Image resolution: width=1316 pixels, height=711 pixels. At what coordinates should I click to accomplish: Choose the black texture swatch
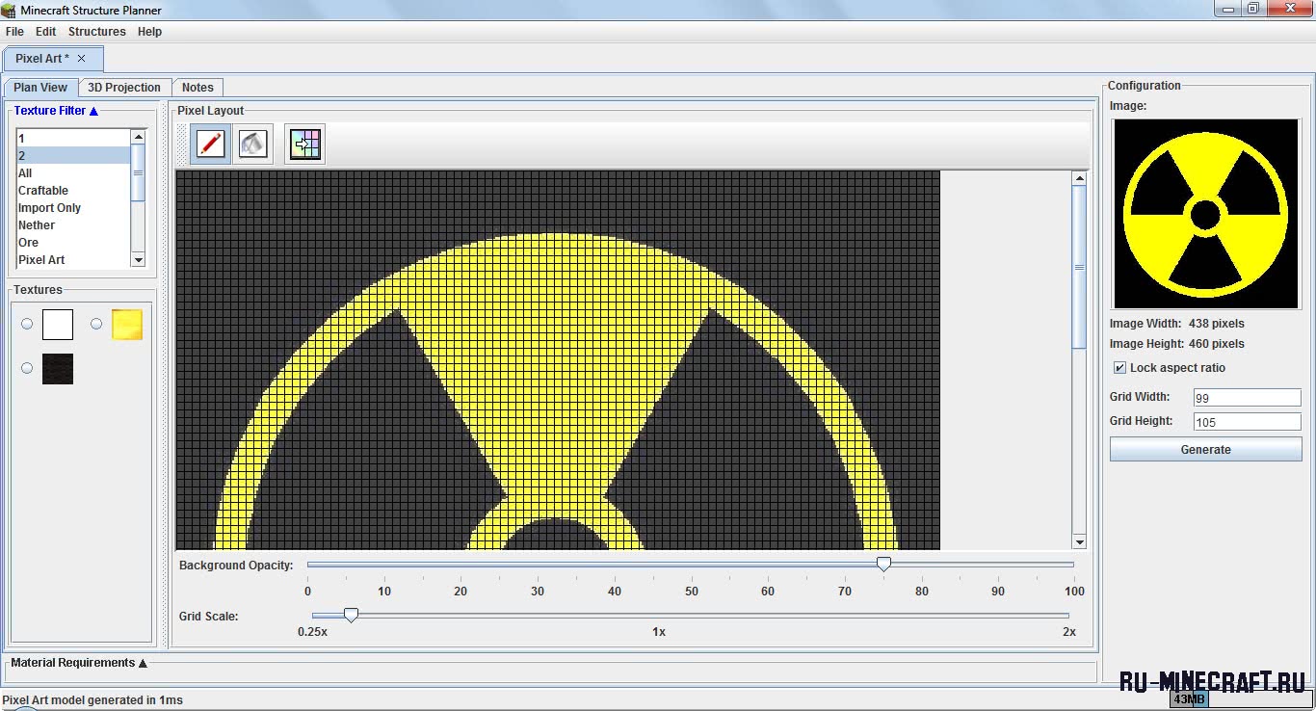coord(58,369)
